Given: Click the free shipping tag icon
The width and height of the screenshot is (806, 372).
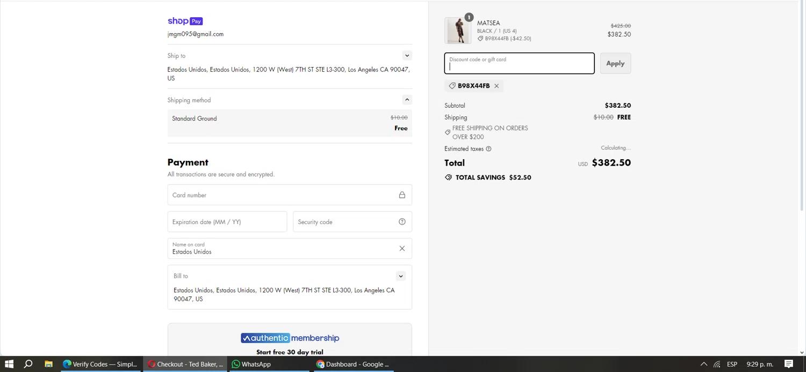Looking at the screenshot, I should pos(448,132).
